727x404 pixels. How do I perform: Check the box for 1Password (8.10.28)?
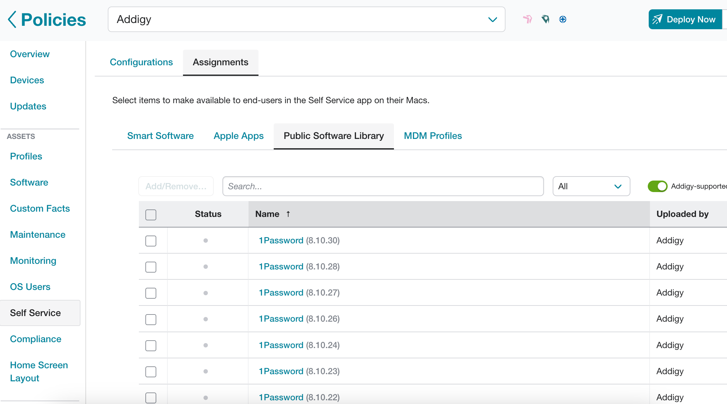point(151,267)
